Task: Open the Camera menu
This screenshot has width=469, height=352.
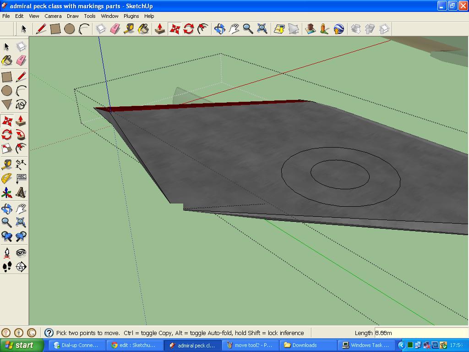Action: pos(53,16)
